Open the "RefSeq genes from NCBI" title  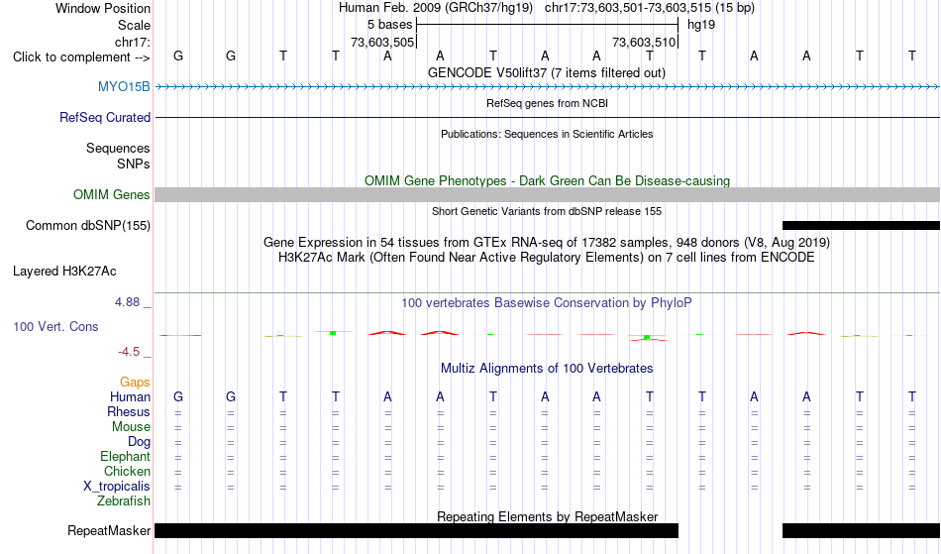(x=547, y=103)
